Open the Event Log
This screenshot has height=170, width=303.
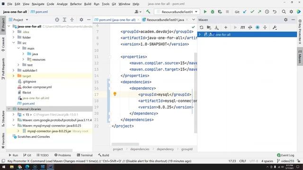click(285, 155)
